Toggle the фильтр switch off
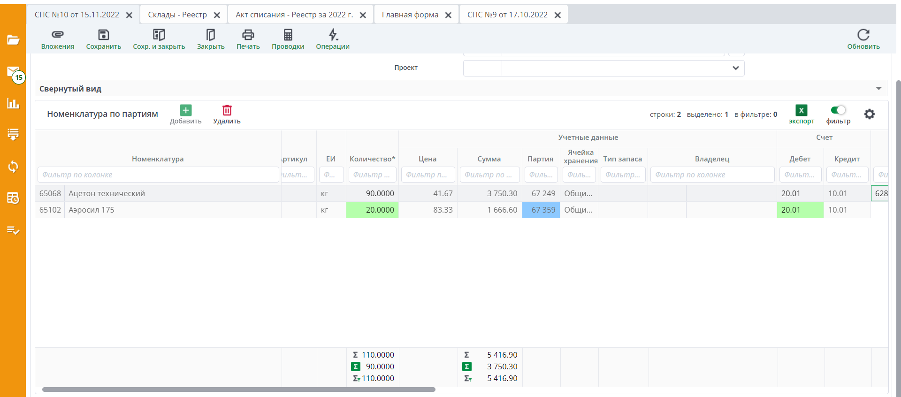Screen dimensions: 901x397 [x=838, y=110]
